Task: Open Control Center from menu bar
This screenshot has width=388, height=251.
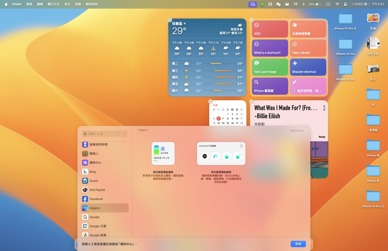Action: click(x=345, y=4)
